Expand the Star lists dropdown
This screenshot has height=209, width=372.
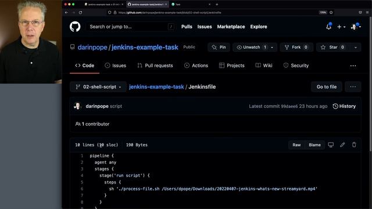coord(355,47)
